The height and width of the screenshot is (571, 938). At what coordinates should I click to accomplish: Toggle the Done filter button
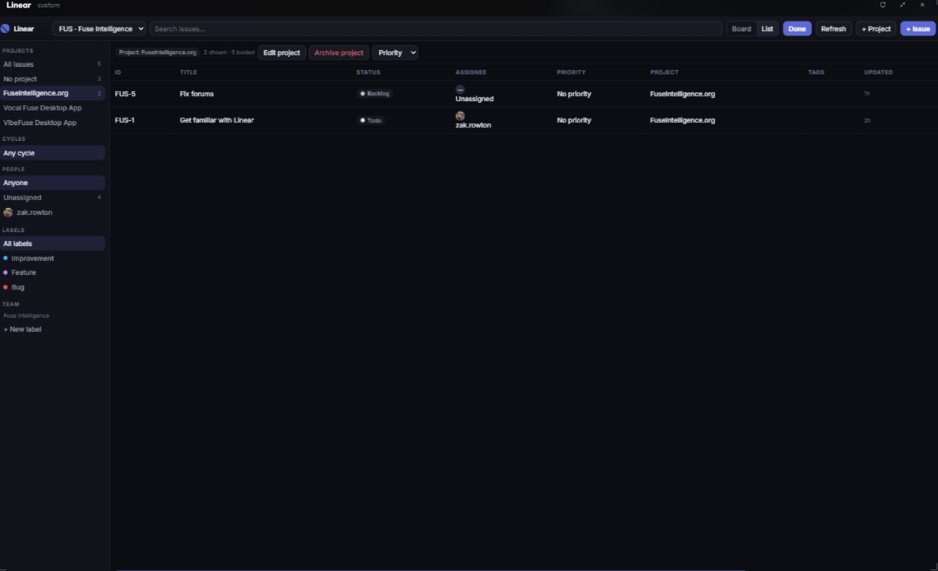(x=796, y=29)
